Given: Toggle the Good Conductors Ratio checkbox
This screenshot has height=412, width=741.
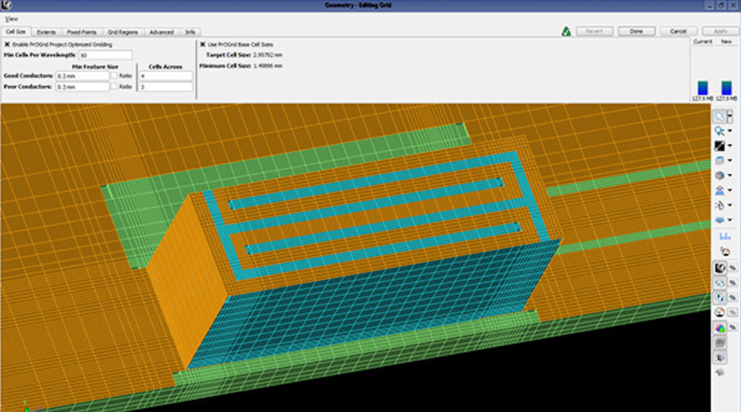Looking at the screenshot, I should (114, 76).
